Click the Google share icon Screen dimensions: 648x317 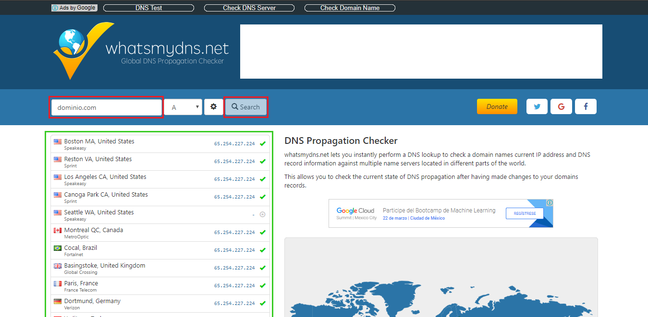tap(561, 106)
